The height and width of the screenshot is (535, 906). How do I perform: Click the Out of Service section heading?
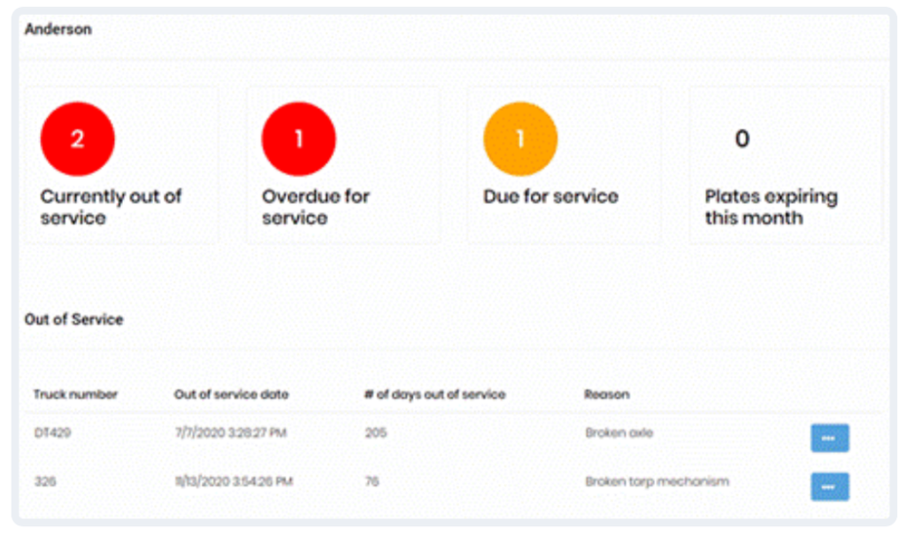point(73,319)
